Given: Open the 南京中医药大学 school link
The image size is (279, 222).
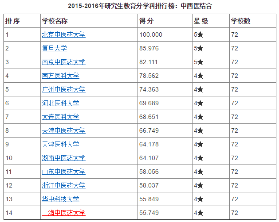Looking at the screenshot, I should pos(63,62).
